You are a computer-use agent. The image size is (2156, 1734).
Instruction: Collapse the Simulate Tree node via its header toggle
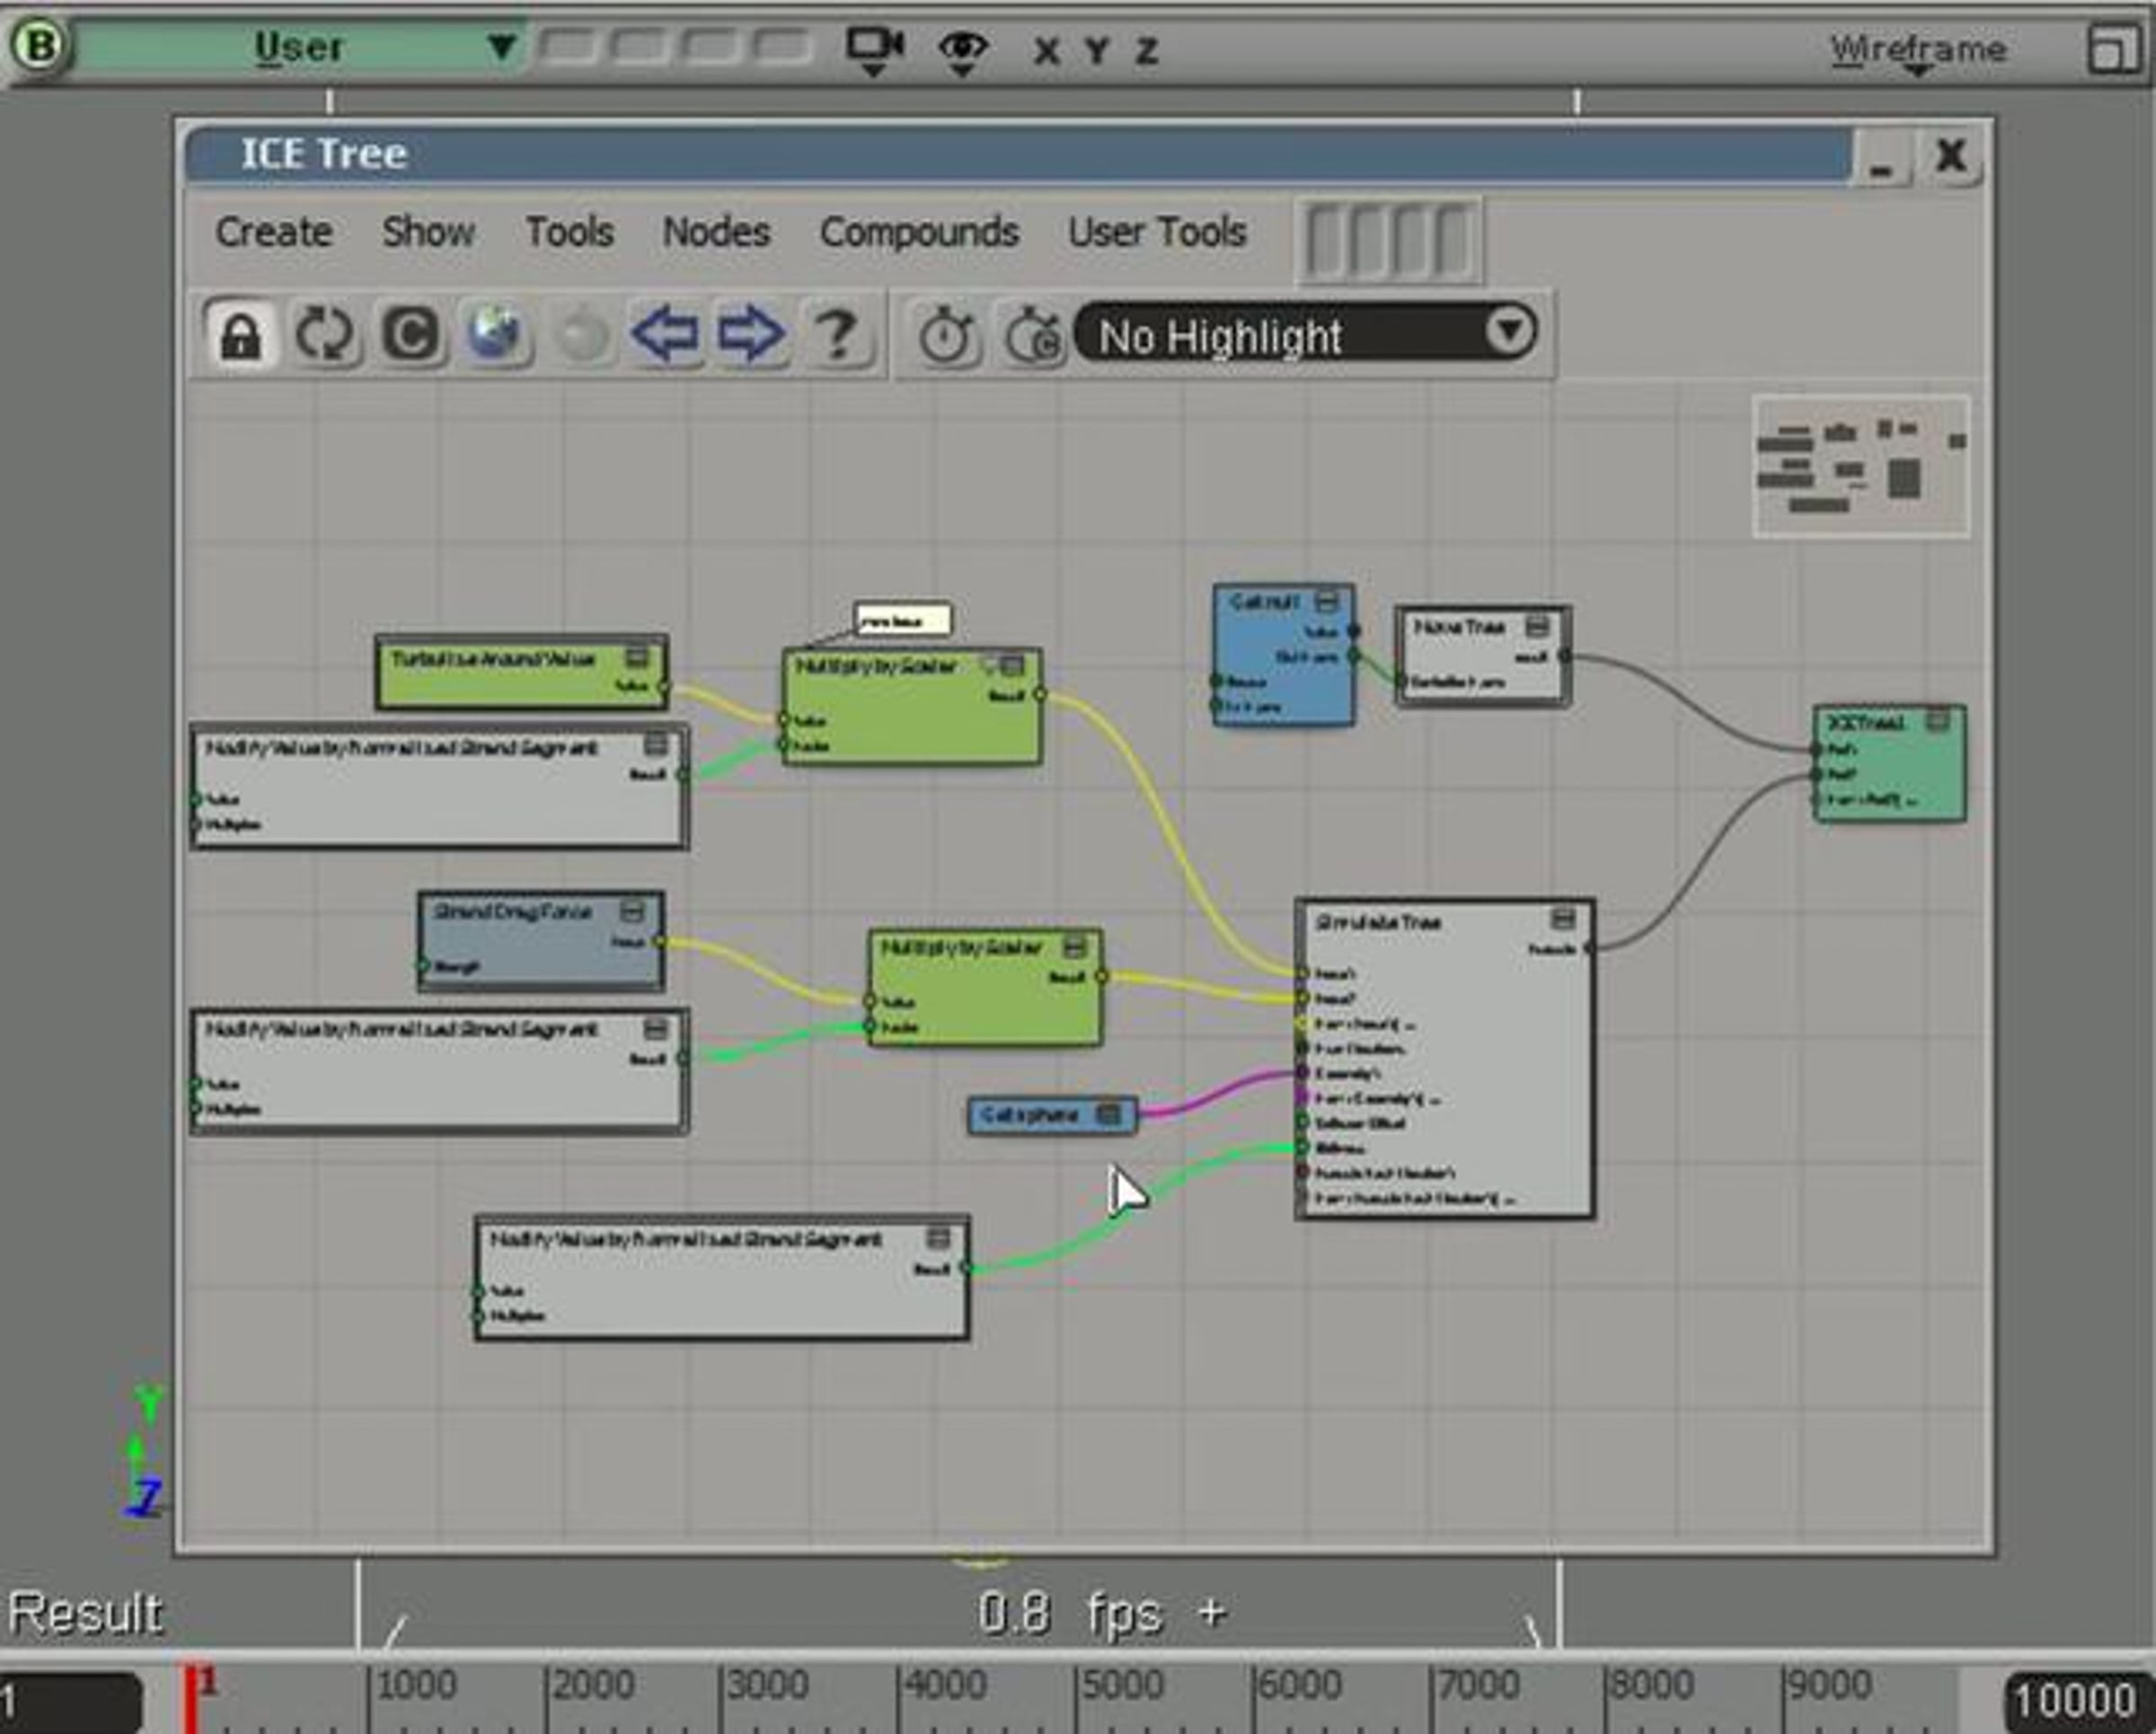click(x=1562, y=919)
